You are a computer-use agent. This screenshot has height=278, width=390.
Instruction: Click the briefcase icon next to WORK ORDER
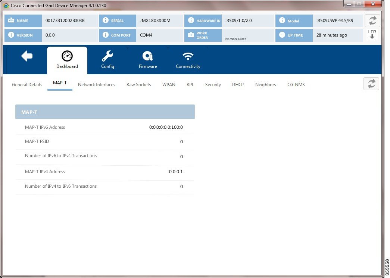click(191, 35)
